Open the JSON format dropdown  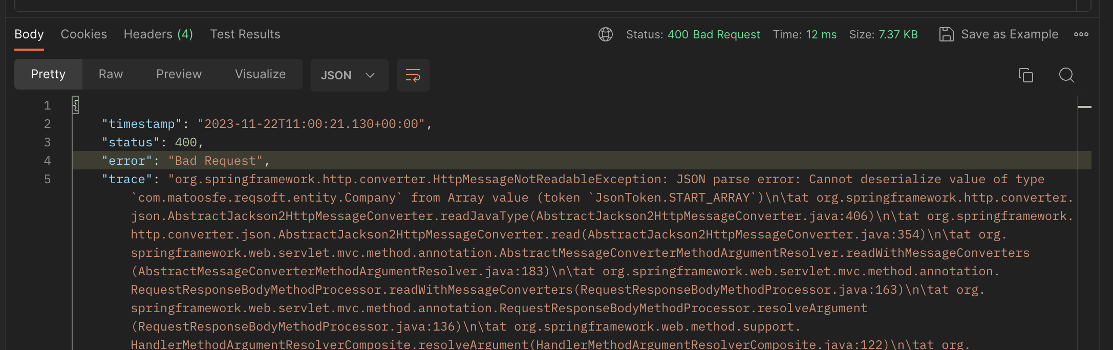tap(349, 75)
